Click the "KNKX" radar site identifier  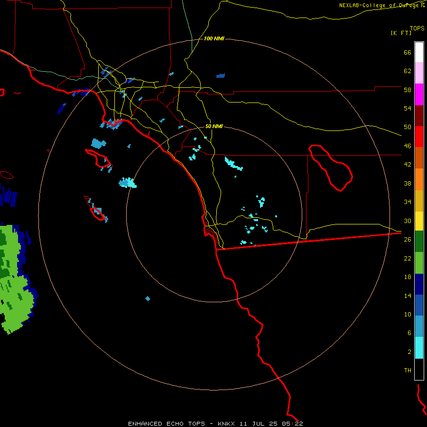[x=226, y=424]
